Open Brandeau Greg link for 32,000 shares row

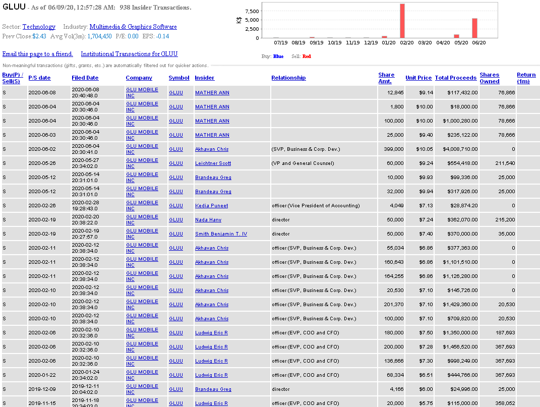[213, 192]
